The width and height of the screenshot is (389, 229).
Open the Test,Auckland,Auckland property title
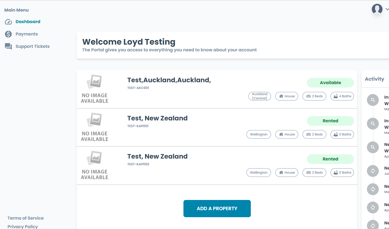(169, 80)
